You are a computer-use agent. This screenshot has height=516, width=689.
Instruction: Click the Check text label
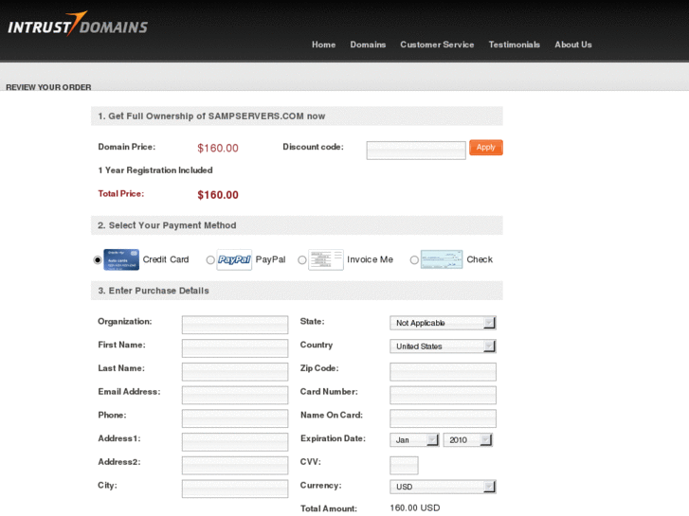480,259
